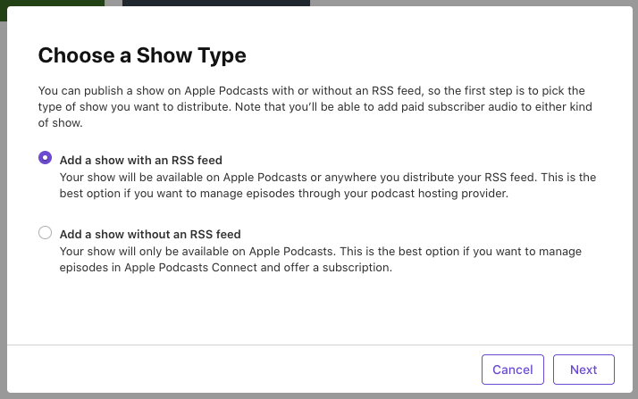This screenshot has height=399, width=638.
Task: Click the 'Add a show without an RSS feed' label
Action: [x=150, y=235]
